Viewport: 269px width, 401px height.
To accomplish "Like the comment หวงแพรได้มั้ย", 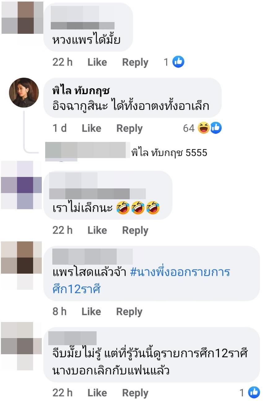I will point(97,62).
